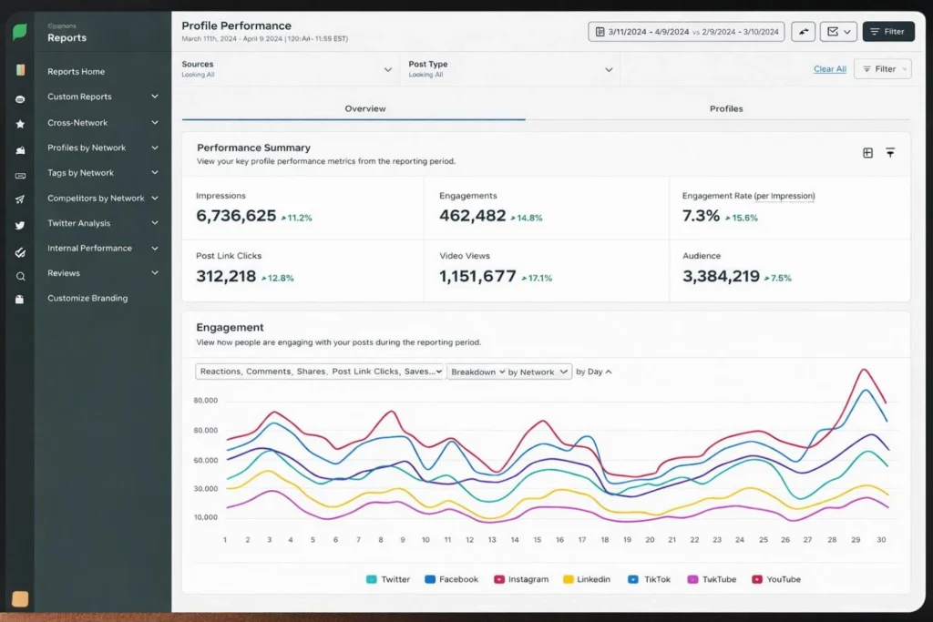The width and height of the screenshot is (933, 622).
Task: Click the share arrow button
Action: point(803,32)
